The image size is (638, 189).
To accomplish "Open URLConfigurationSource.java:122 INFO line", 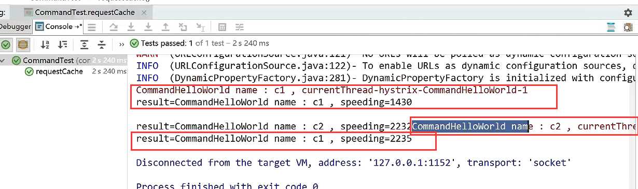I will click(386, 66).
